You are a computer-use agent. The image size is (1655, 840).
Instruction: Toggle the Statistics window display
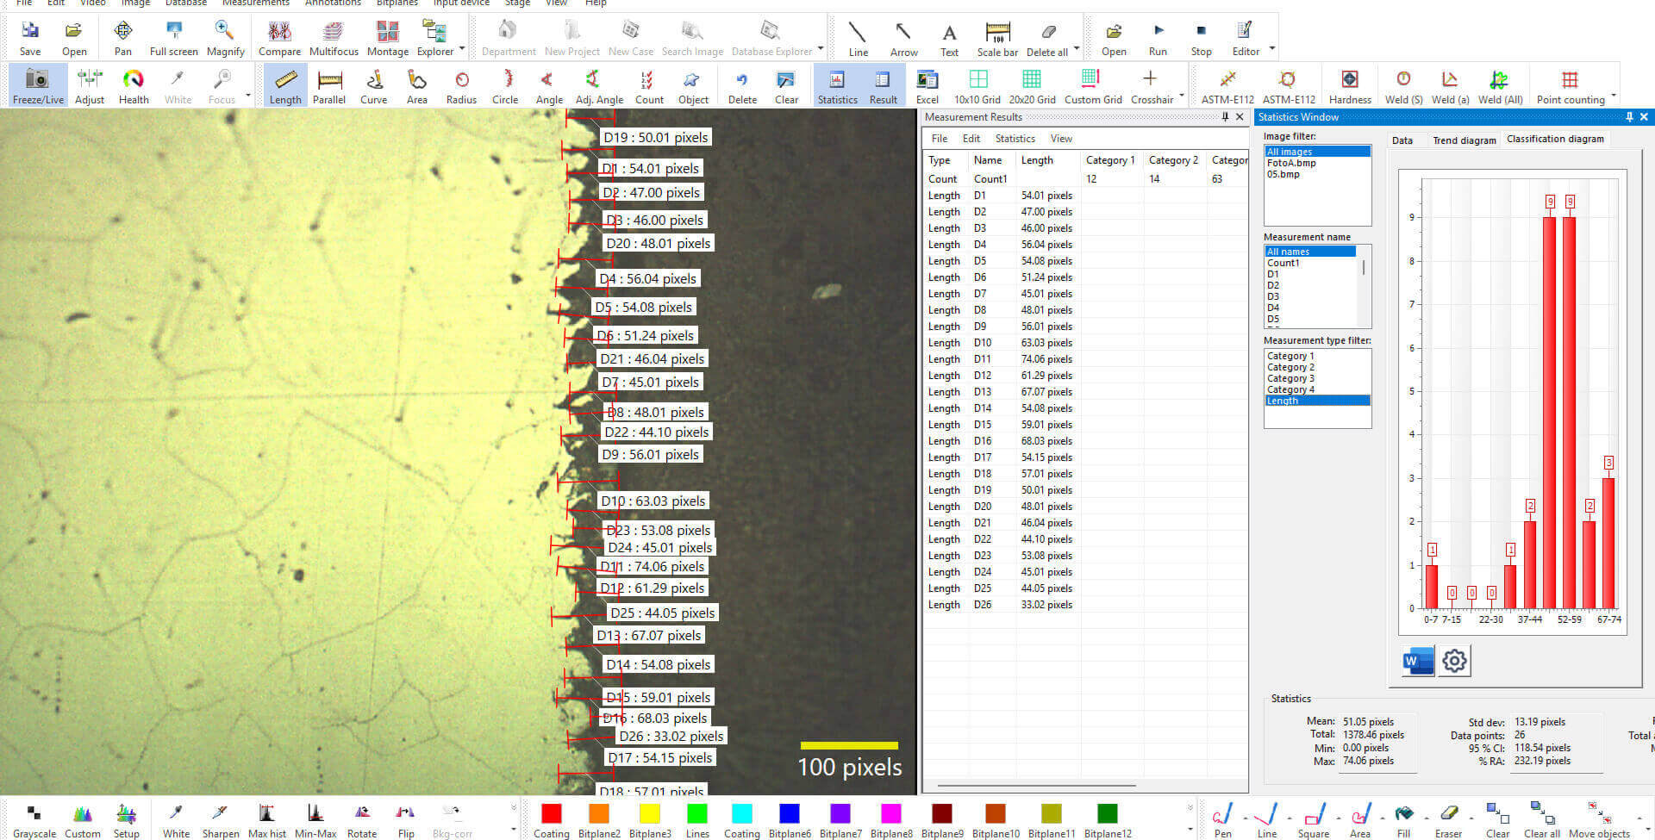836,84
